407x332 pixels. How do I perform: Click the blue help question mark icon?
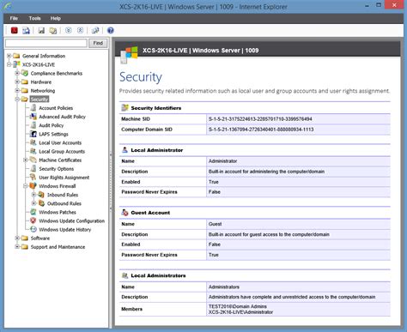111,30
